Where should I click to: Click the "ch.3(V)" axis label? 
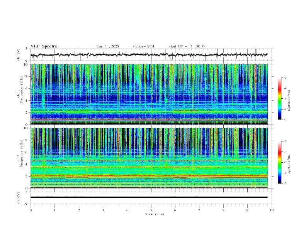pyautogui.click(x=19, y=198)
